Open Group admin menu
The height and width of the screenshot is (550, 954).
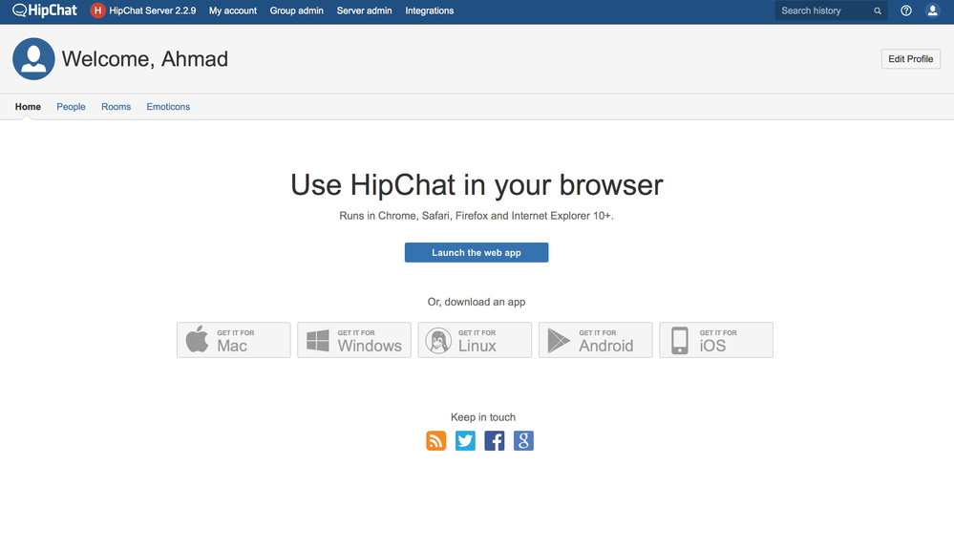296,11
